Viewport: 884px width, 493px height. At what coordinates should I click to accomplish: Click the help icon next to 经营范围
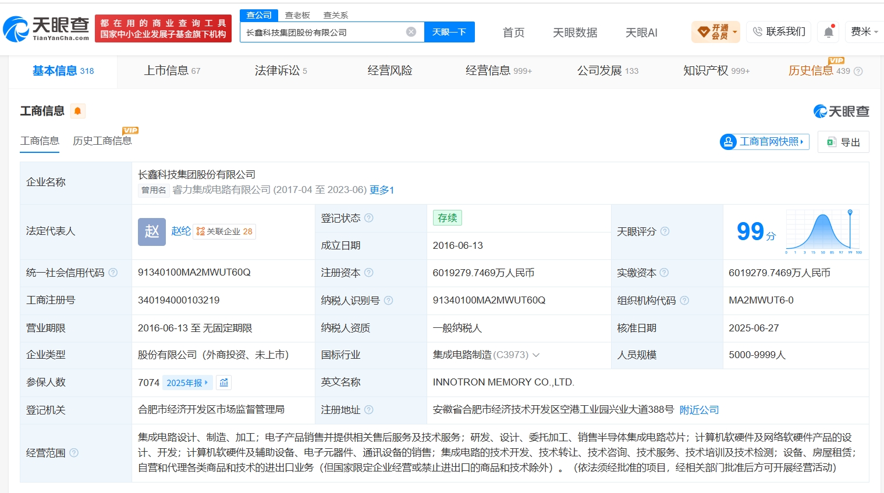point(74,453)
